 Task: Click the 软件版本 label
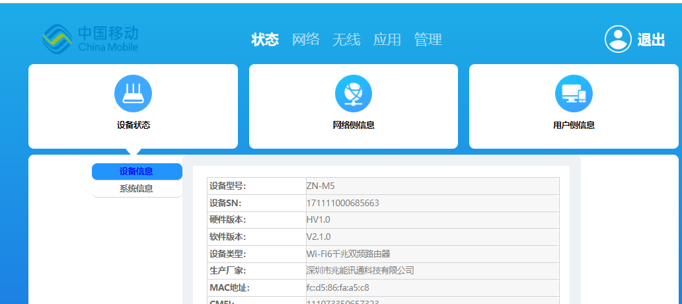pos(228,237)
